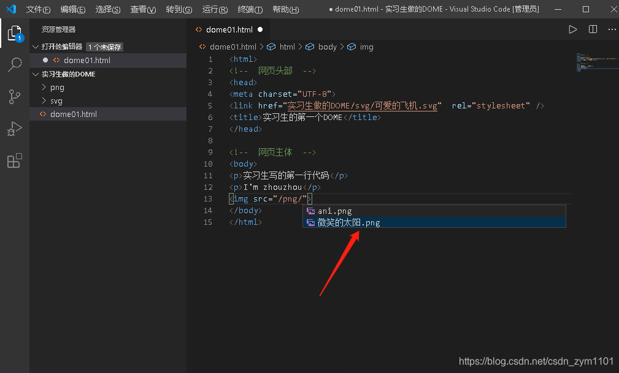Open the Source Control view icon

(15, 97)
